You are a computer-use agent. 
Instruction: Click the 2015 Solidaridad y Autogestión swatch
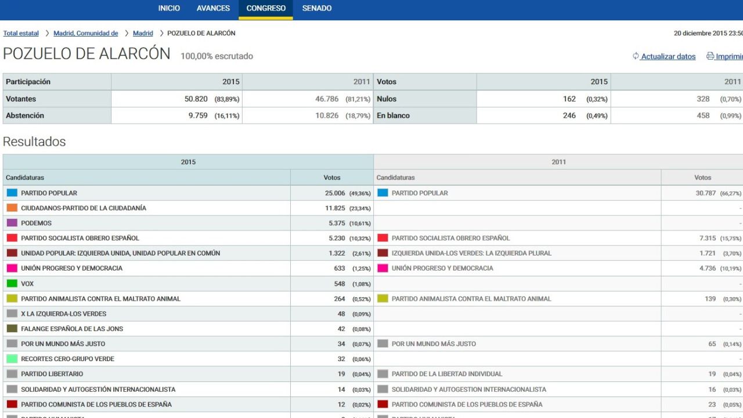[x=12, y=389]
